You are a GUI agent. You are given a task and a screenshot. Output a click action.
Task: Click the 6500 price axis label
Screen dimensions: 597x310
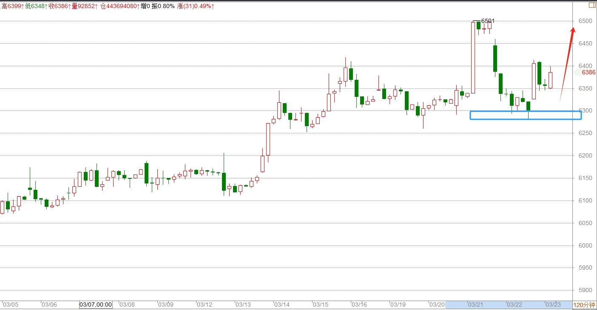[x=585, y=21]
